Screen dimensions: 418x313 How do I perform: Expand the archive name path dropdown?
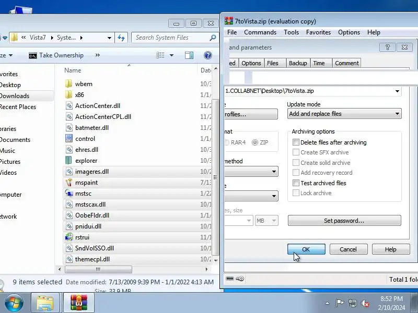click(x=397, y=91)
